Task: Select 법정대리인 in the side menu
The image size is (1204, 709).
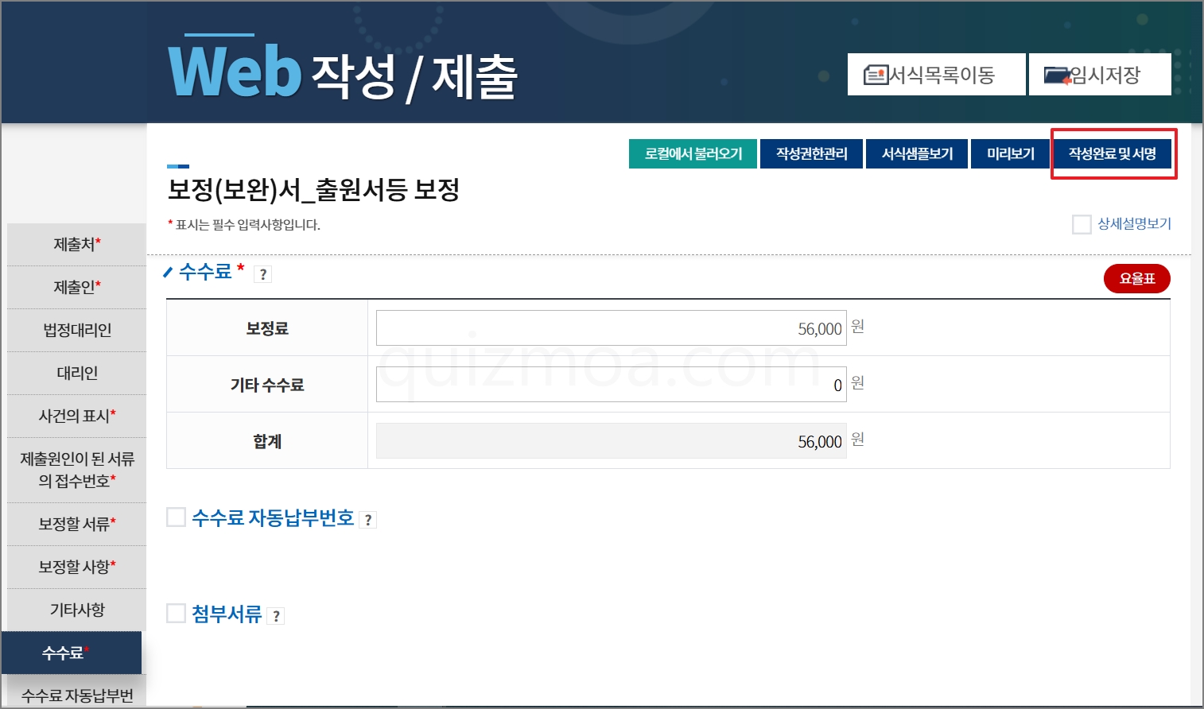Action: point(76,331)
